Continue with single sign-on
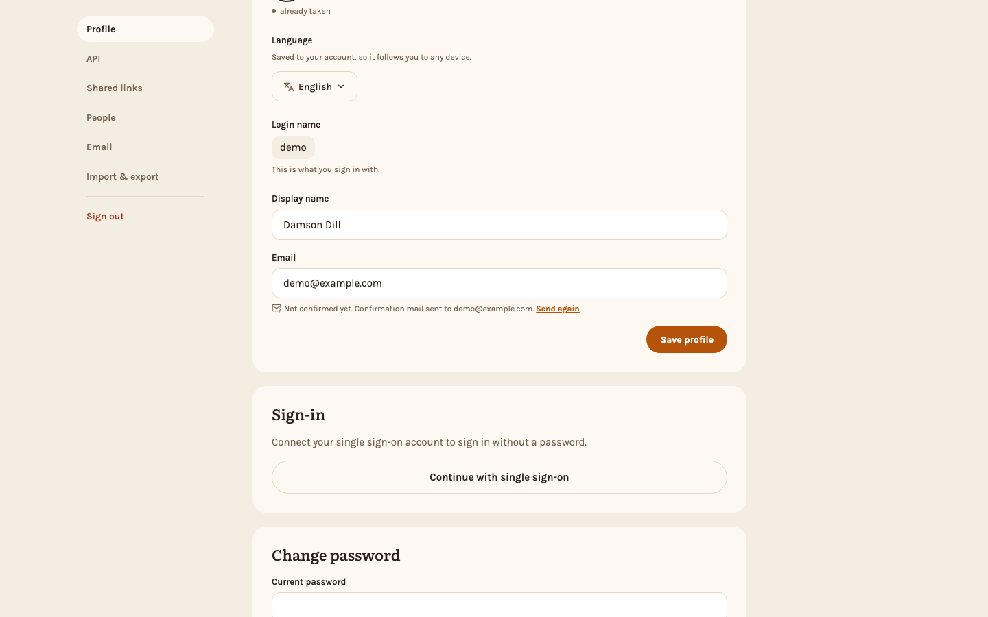 pos(499,477)
